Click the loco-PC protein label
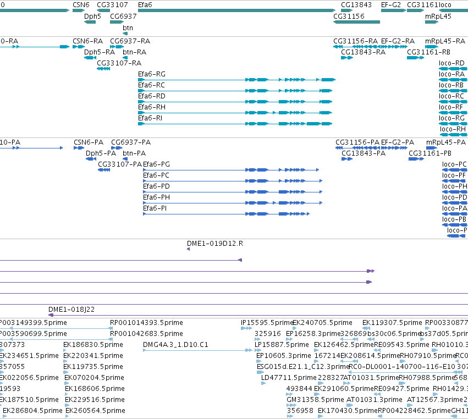 [454, 164]
